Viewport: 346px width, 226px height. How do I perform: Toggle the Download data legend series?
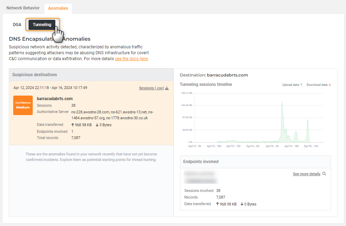(x=317, y=85)
